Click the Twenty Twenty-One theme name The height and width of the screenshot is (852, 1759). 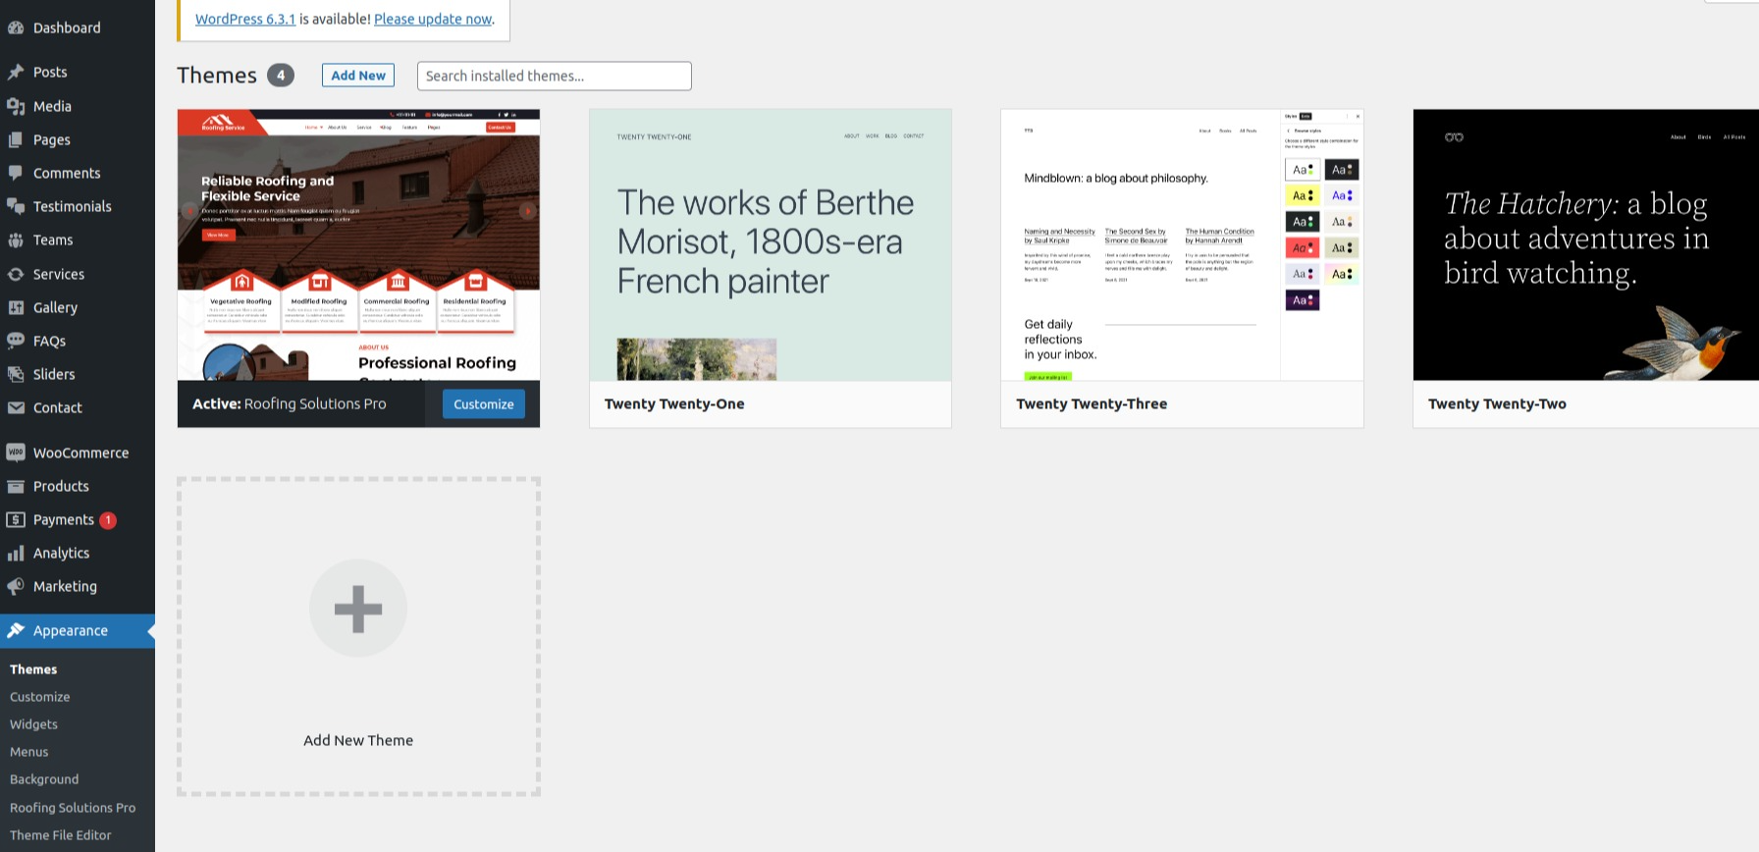click(674, 403)
